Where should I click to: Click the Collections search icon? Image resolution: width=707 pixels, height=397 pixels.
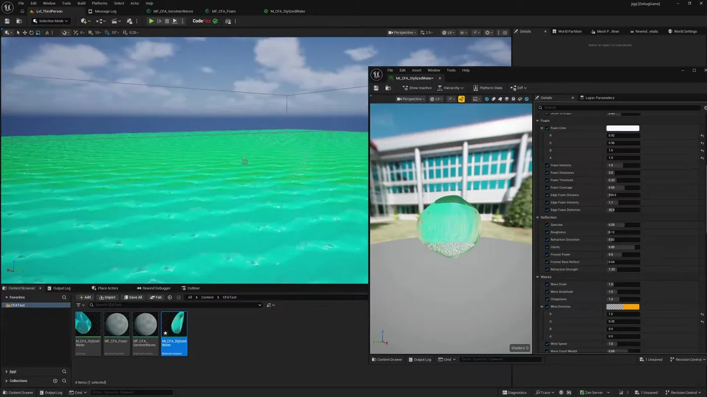click(x=64, y=381)
